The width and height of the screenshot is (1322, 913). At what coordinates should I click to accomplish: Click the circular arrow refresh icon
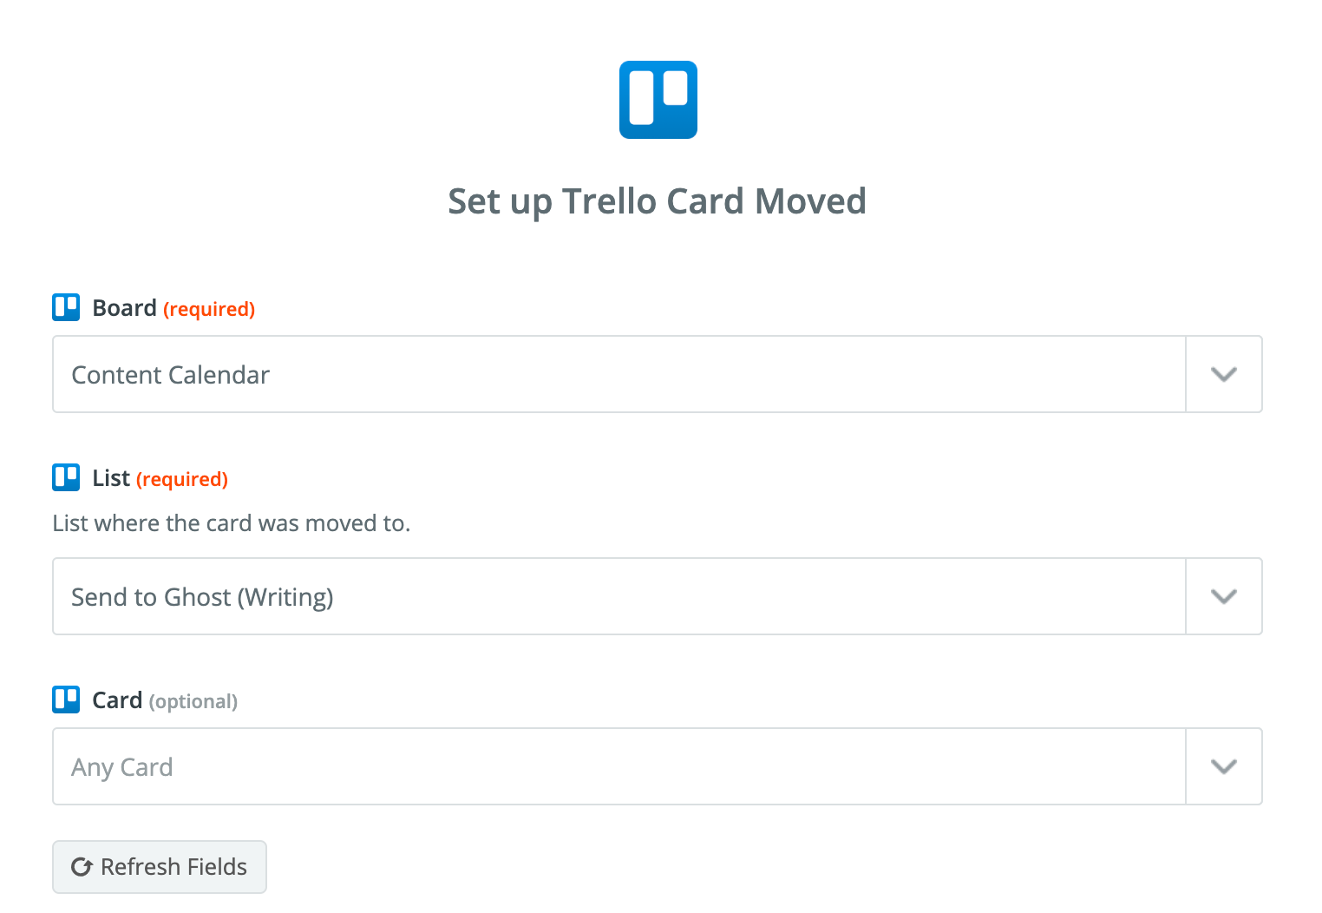(82, 867)
